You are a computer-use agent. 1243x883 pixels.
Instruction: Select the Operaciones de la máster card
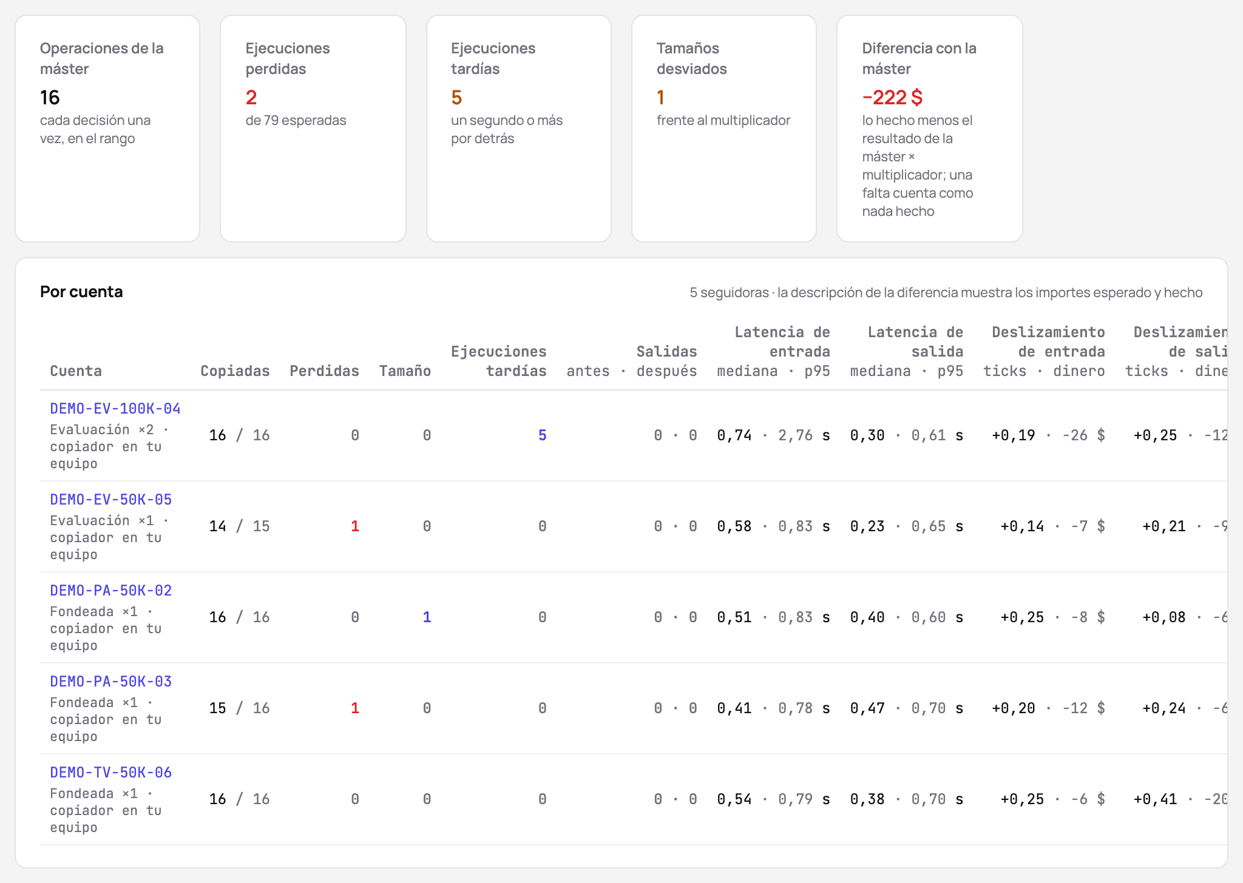(x=107, y=129)
